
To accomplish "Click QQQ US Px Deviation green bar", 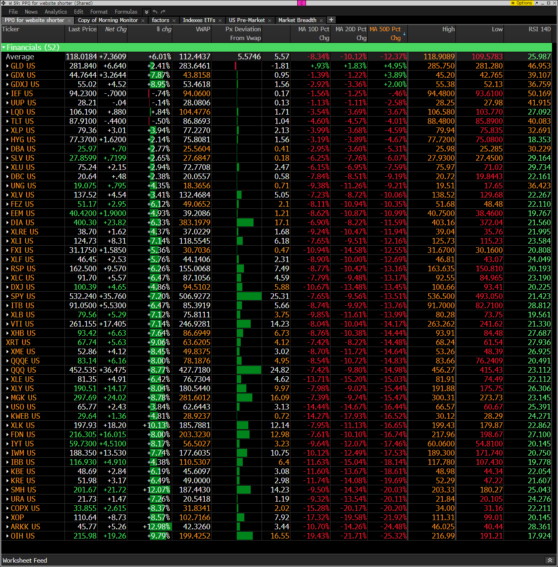I will click(249, 370).
